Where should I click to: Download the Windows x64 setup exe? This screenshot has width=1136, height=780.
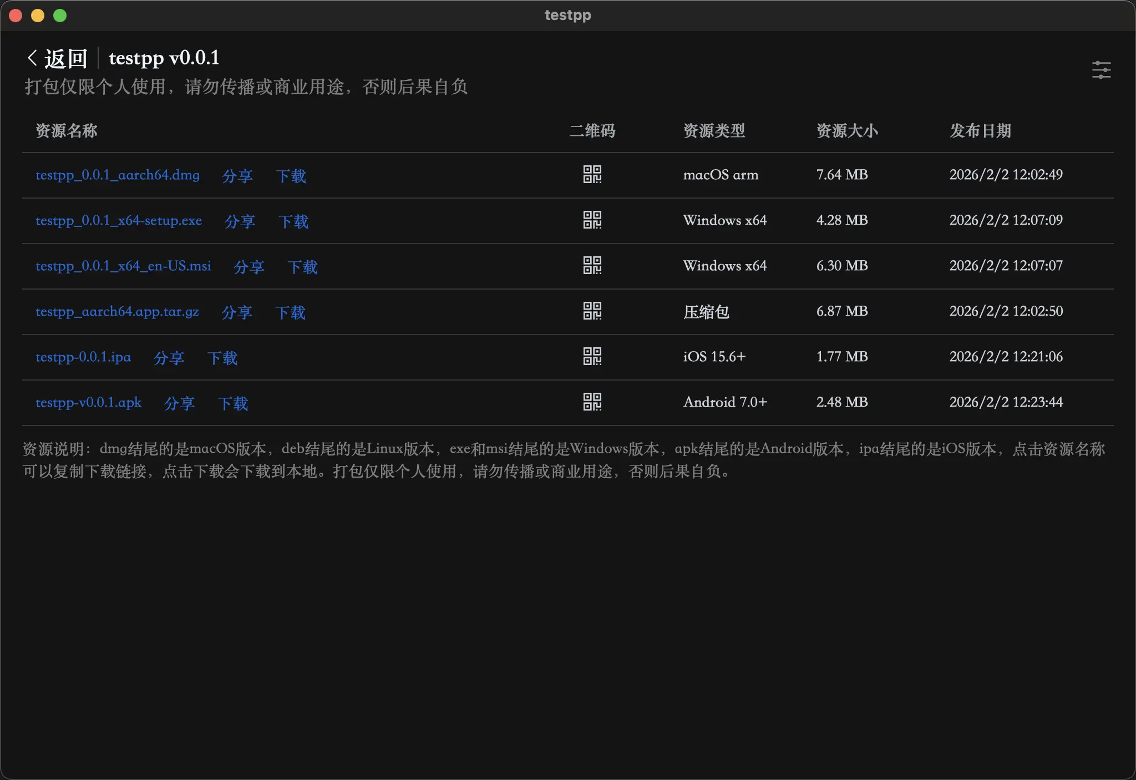pos(293,221)
